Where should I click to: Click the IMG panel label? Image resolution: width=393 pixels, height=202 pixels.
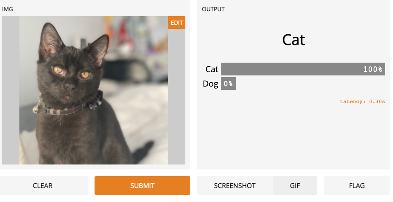pyautogui.click(x=7, y=9)
